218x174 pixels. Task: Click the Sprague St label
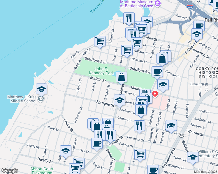105,104
